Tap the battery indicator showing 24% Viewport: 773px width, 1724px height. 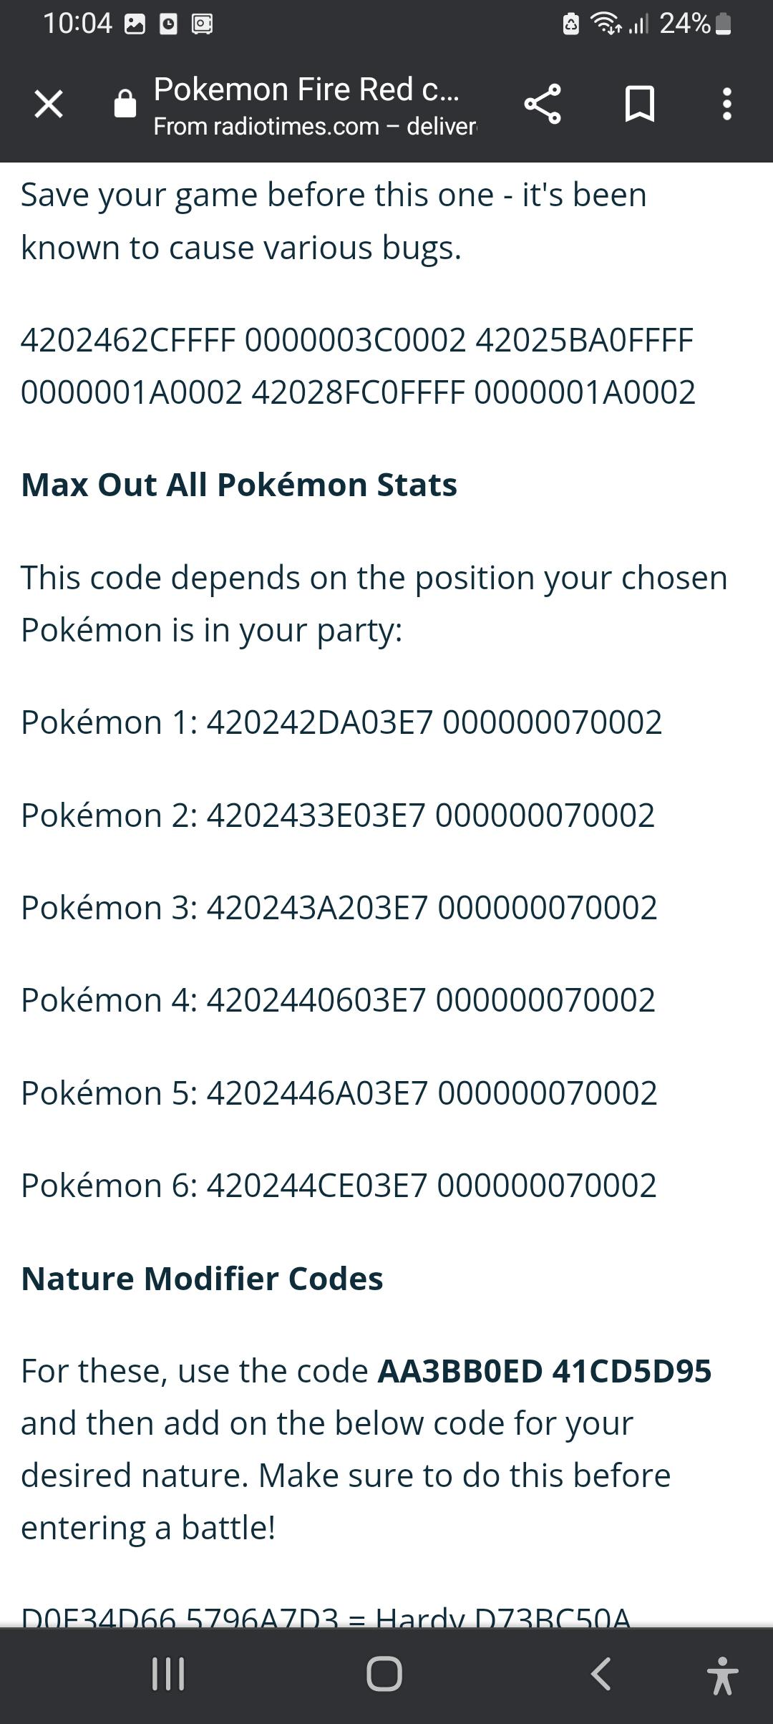[x=689, y=24]
